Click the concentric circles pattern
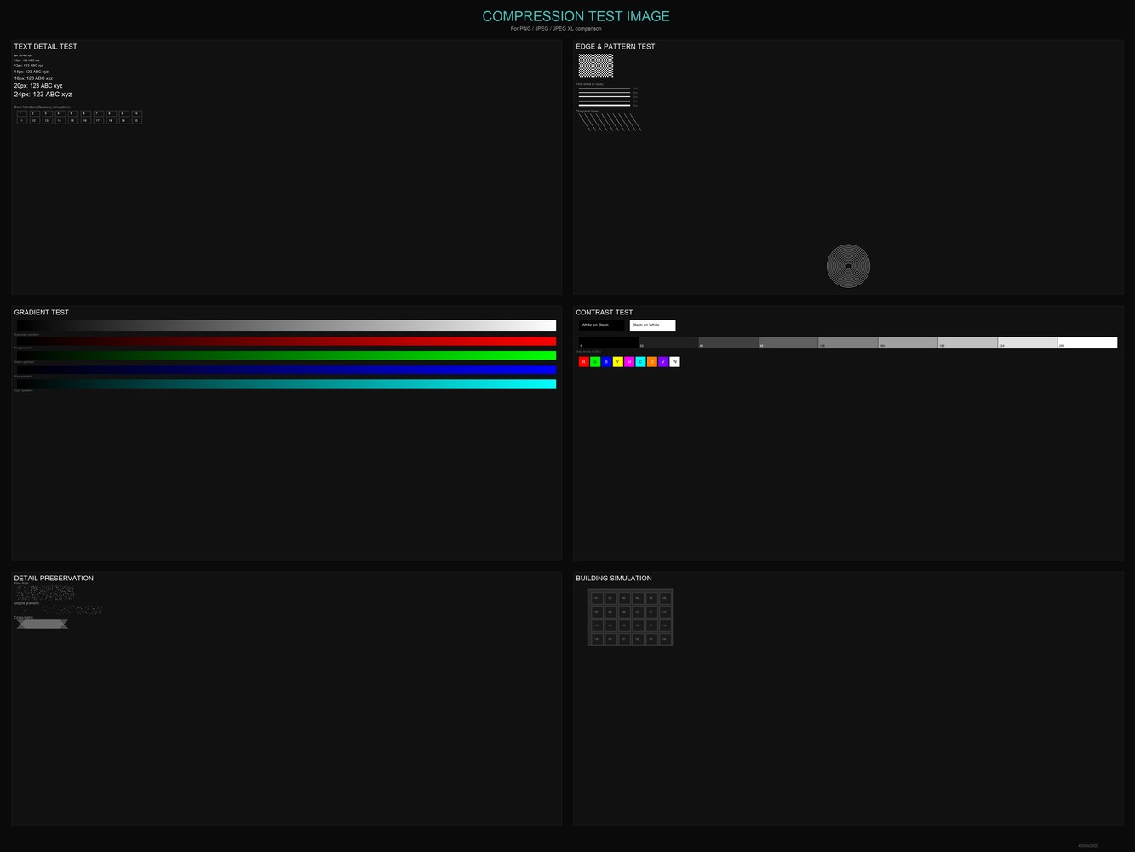1135x852 pixels. (x=848, y=266)
